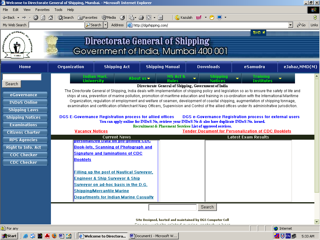Click the My Web Search input box

click(57, 25)
